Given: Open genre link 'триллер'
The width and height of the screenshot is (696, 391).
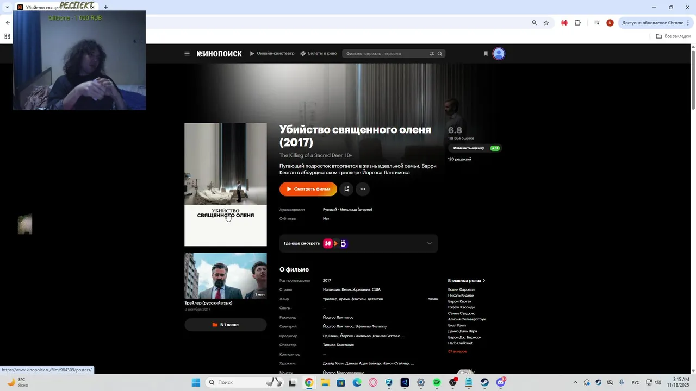Looking at the screenshot, I should [x=330, y=299].
